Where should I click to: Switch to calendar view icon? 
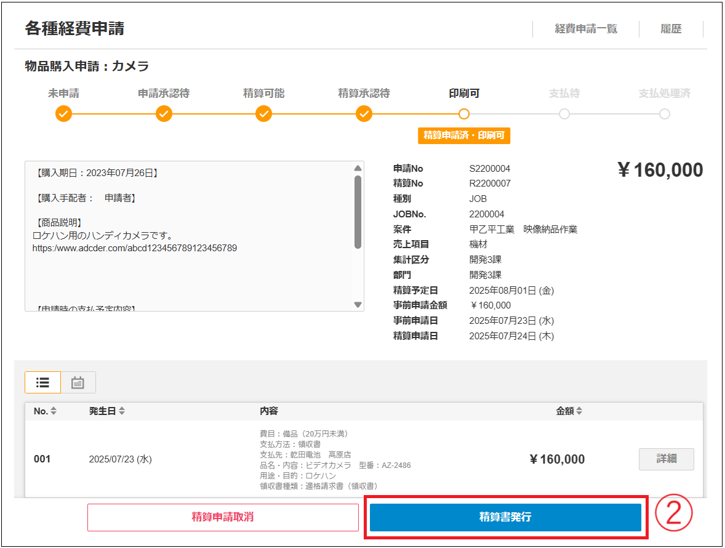click(78, 382)
